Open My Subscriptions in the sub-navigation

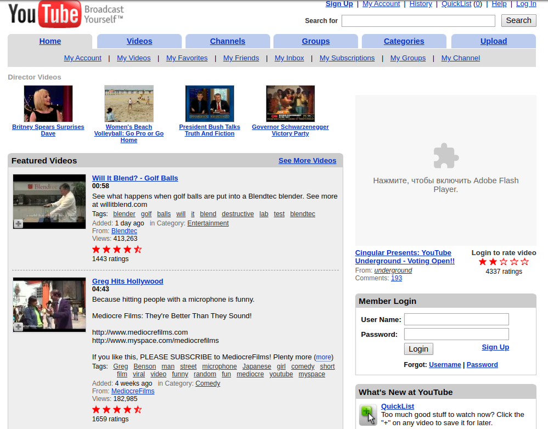click(x=347, y=58)
